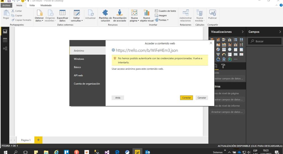Open the Archivo menu tab

pos(6,5)
